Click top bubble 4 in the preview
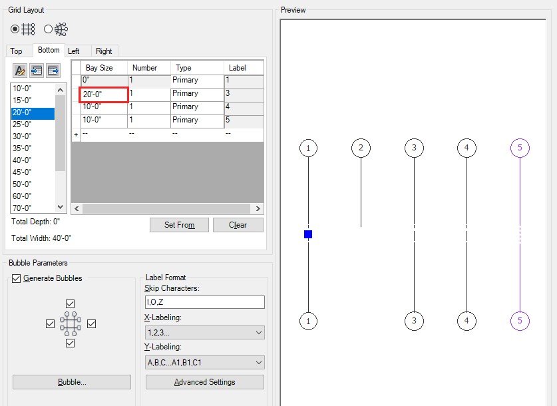The height and width of the screenshot is (406, 557). pyautogui.click(x=466, y=148)
